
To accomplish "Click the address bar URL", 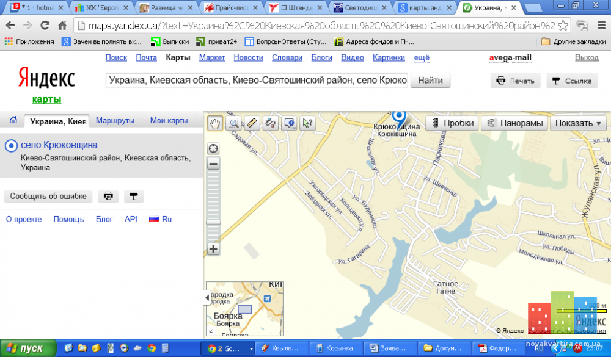I will [x=321, y=26].
